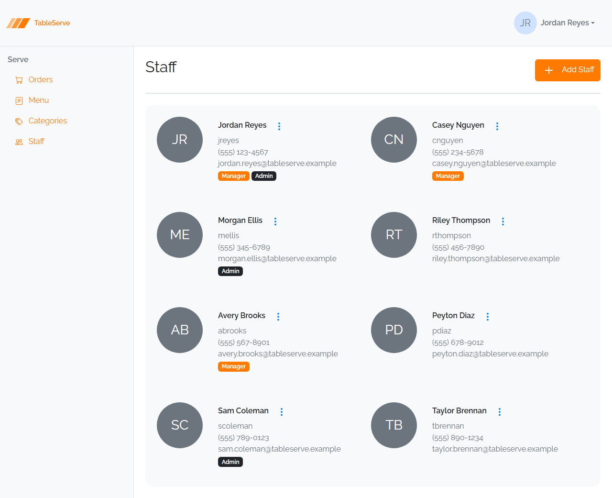This screenshot has height=498, width=612.
Task: Click the TableServe striped logo icon
Action: coord(18,23)
